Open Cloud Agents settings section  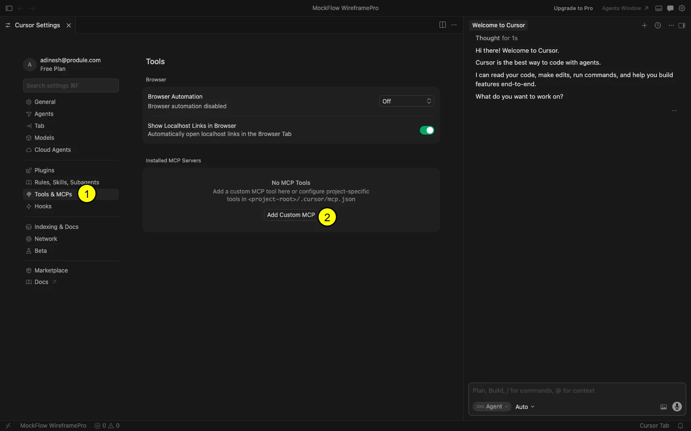click(71, 150)
